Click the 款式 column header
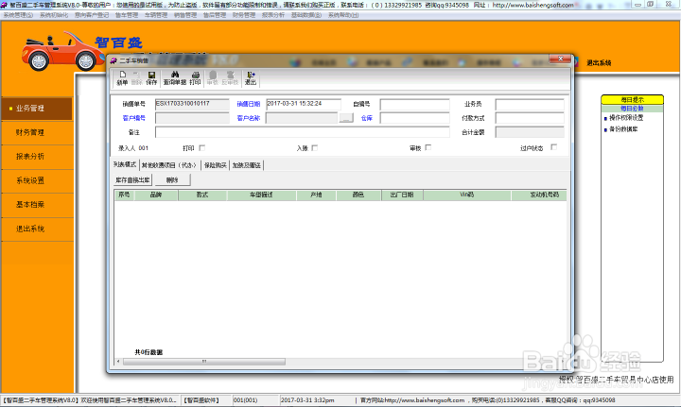This screenshot has height=407, width=681. tap(202, 195)
